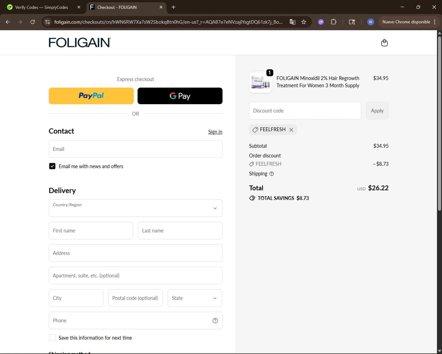Click the Phone number field
Viewport: 442px width, 354px height.
coord(136,321)
